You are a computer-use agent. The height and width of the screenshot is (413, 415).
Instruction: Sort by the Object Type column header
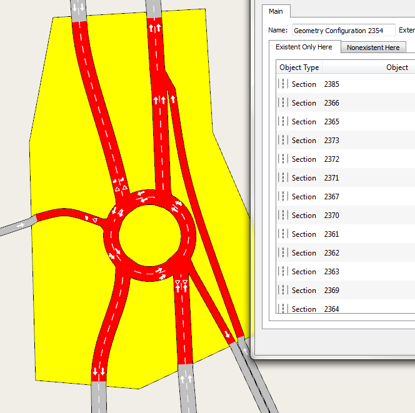[299, 67]
